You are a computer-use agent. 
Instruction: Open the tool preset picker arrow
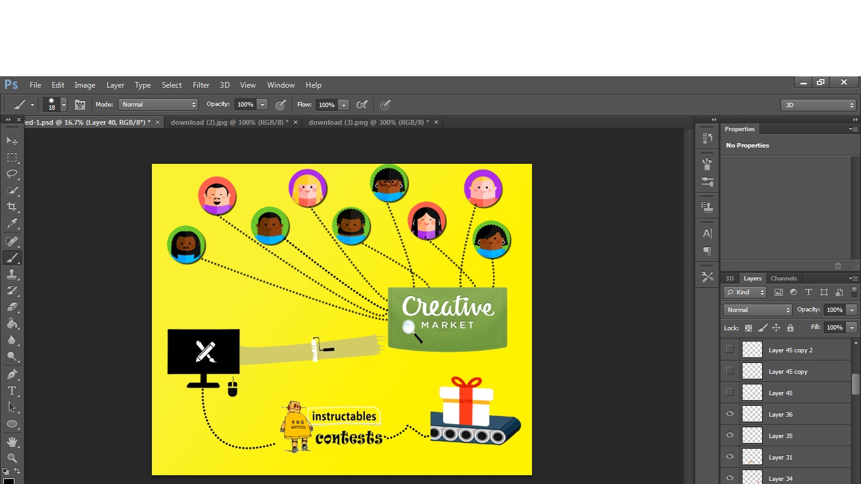coord(32,105)
